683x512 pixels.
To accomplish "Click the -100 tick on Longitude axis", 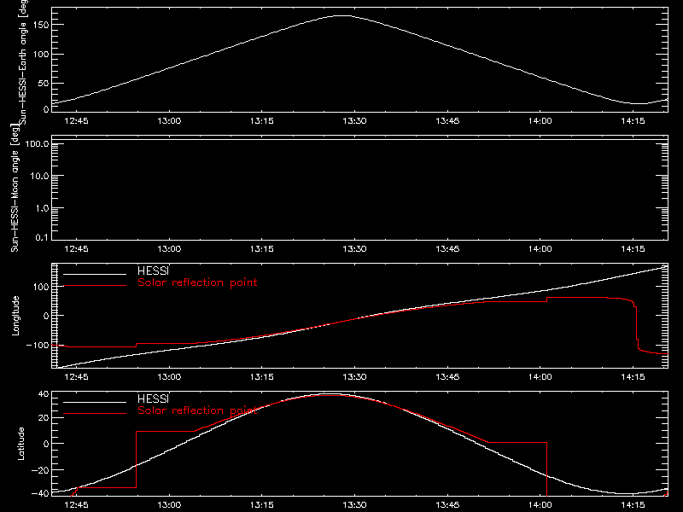I will tap(38, 345).
